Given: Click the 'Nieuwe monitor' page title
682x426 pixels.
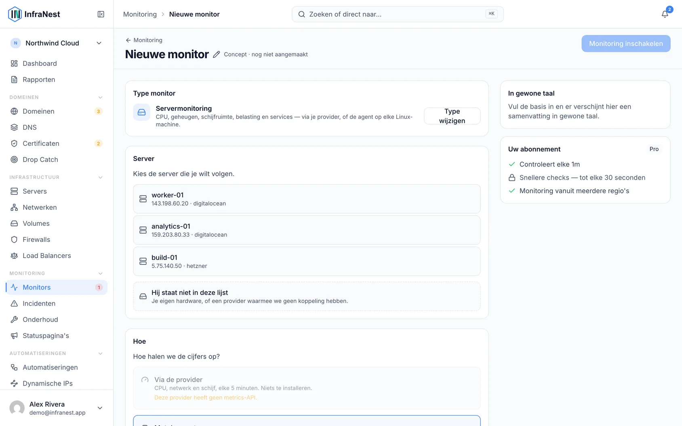Looking at the screenshot, I should tap(167, 54).
